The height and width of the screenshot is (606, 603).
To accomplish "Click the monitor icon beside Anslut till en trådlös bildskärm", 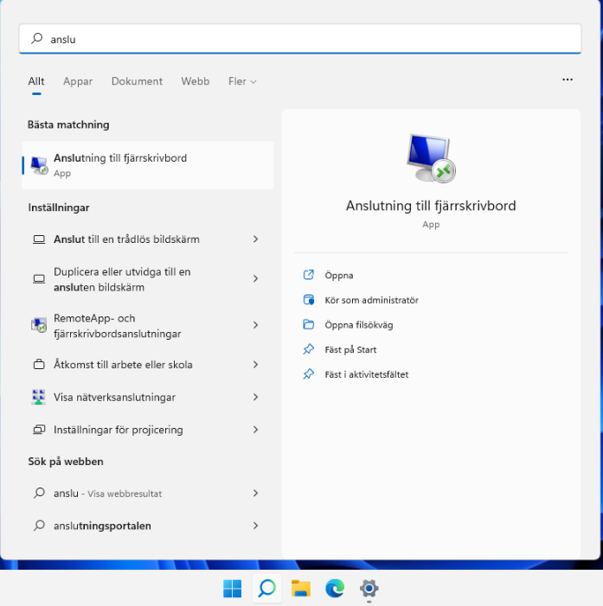I will pyautogui.click(x=39, y=239).
